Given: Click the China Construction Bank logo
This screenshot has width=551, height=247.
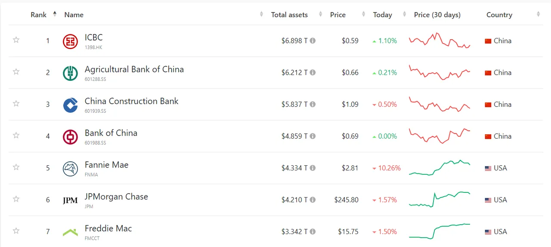Looking at the screenshot, I should coord(70,105).
